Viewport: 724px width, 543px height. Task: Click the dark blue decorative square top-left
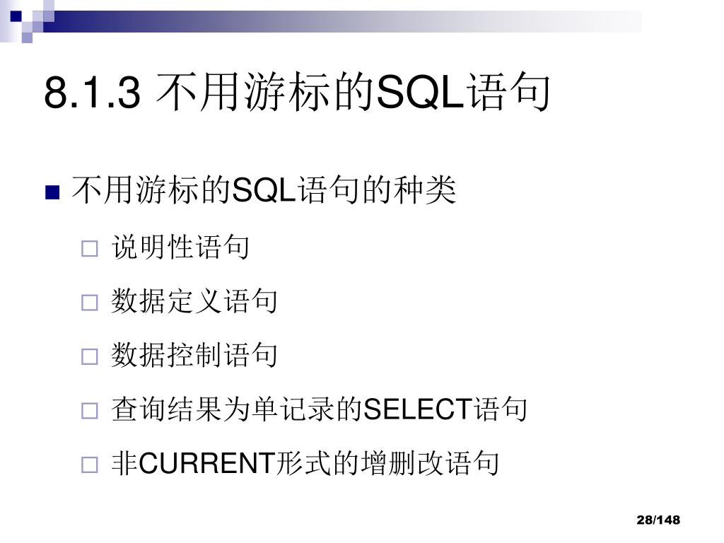(x=16, y=16)
